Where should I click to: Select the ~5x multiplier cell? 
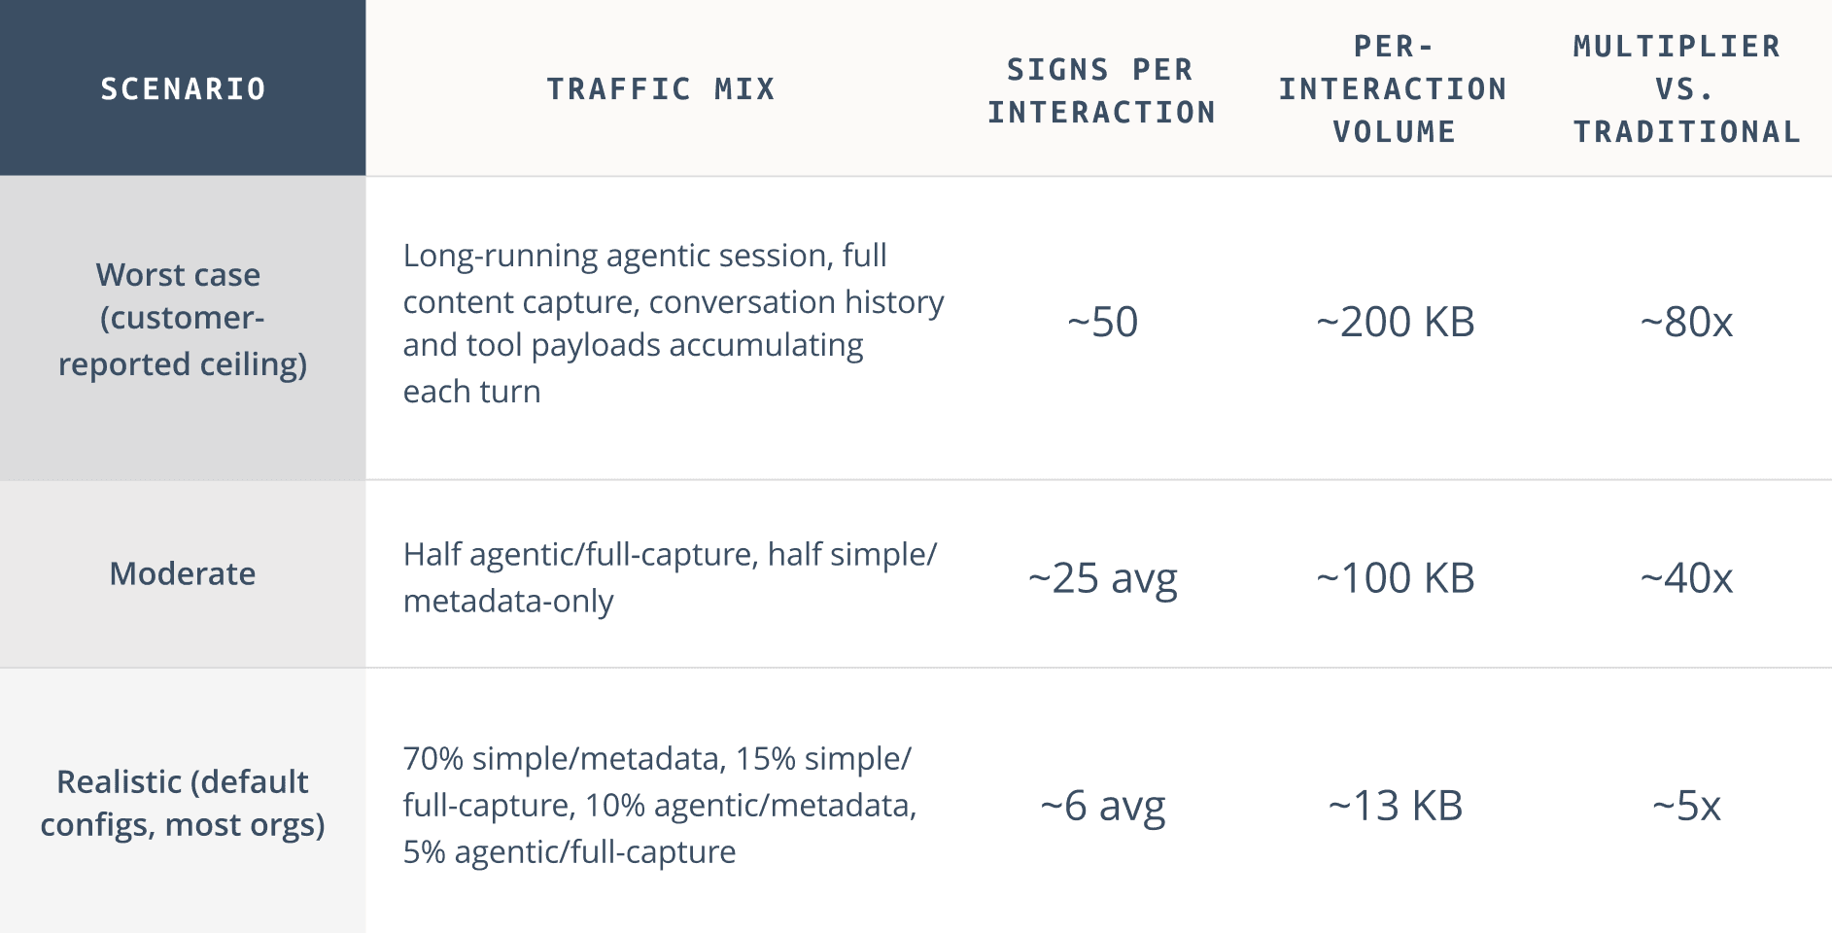point(1686,806)
